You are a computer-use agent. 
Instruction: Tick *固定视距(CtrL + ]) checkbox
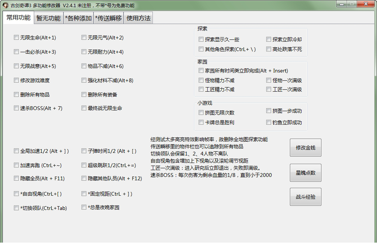point(84,194)
